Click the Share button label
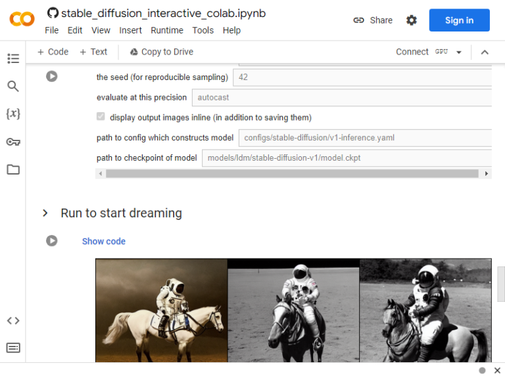 [x=381, y=20]
